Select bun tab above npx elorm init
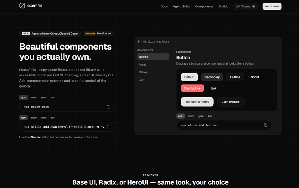Image resolution: width=299 pixels, height=188 pixels. pos(53,98)
